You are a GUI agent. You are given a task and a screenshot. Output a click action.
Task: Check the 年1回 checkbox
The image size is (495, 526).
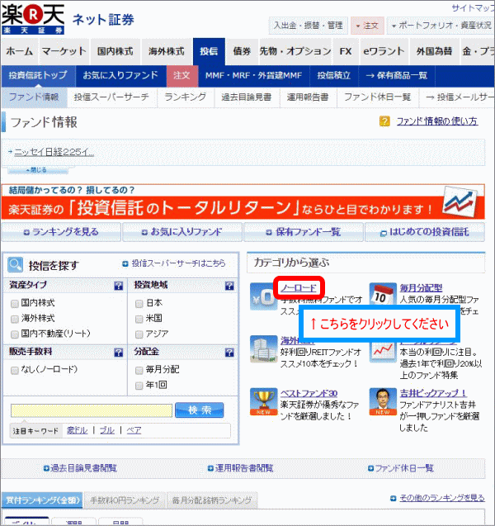tap(139, 386)
